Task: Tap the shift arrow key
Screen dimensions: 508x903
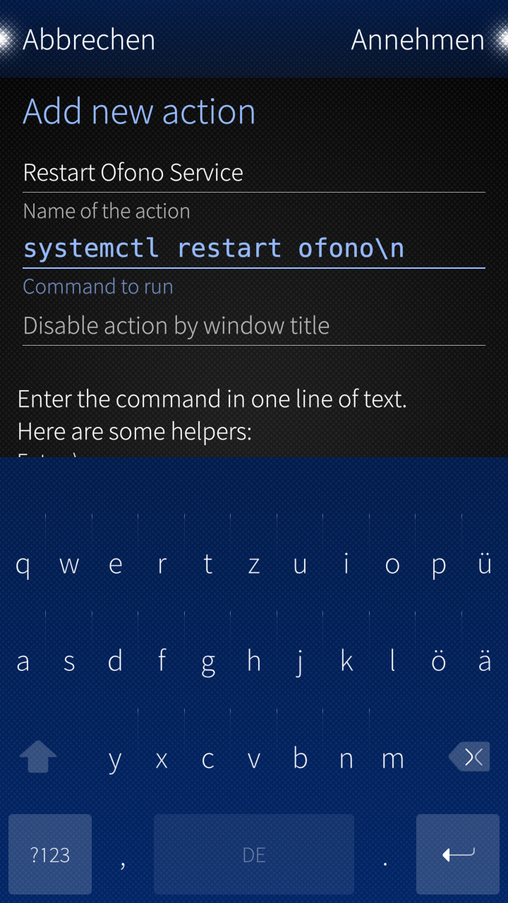Action: pos(38,758)
